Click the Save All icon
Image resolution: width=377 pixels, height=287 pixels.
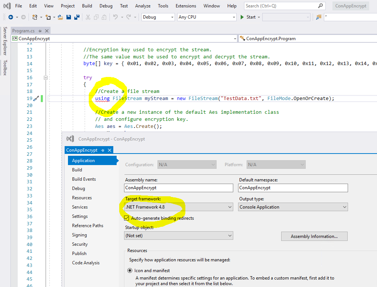pos(77,17)
